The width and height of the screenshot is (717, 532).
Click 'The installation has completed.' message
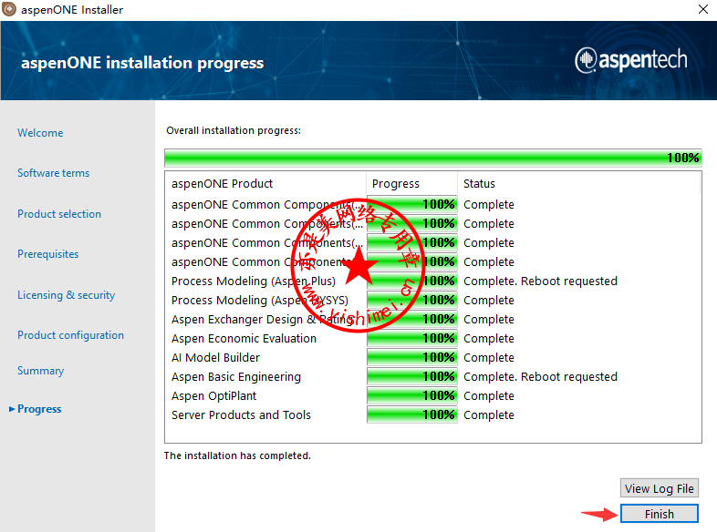click(237, 455)
